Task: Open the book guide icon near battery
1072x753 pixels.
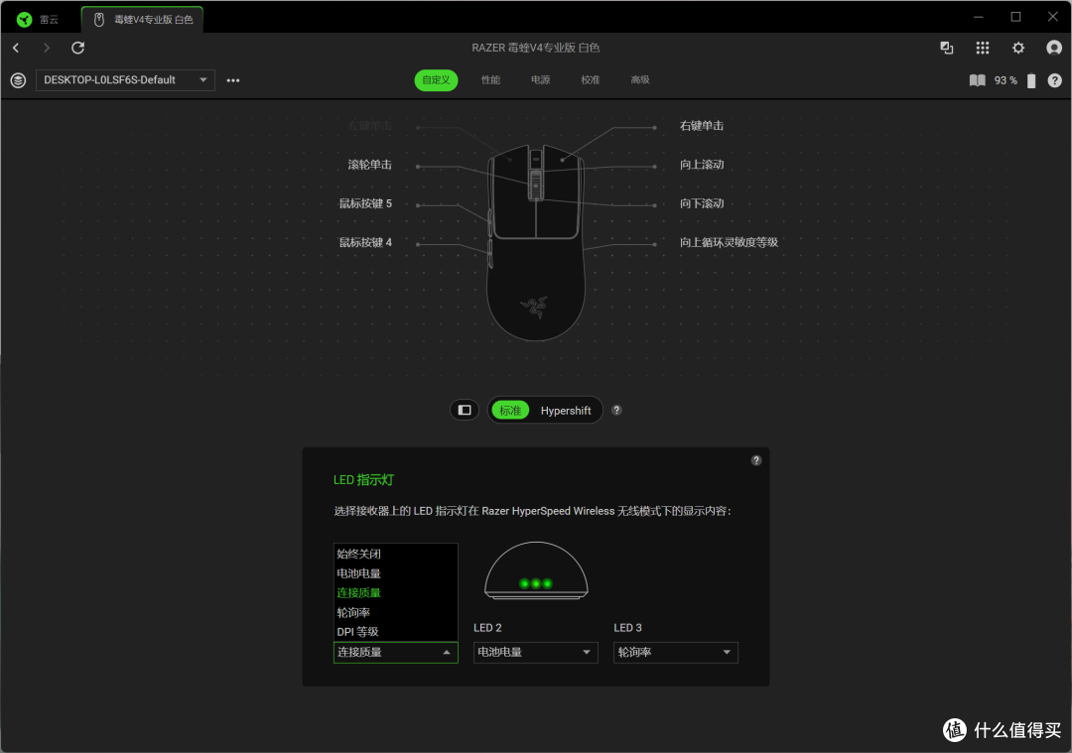Action: point(977,80)
